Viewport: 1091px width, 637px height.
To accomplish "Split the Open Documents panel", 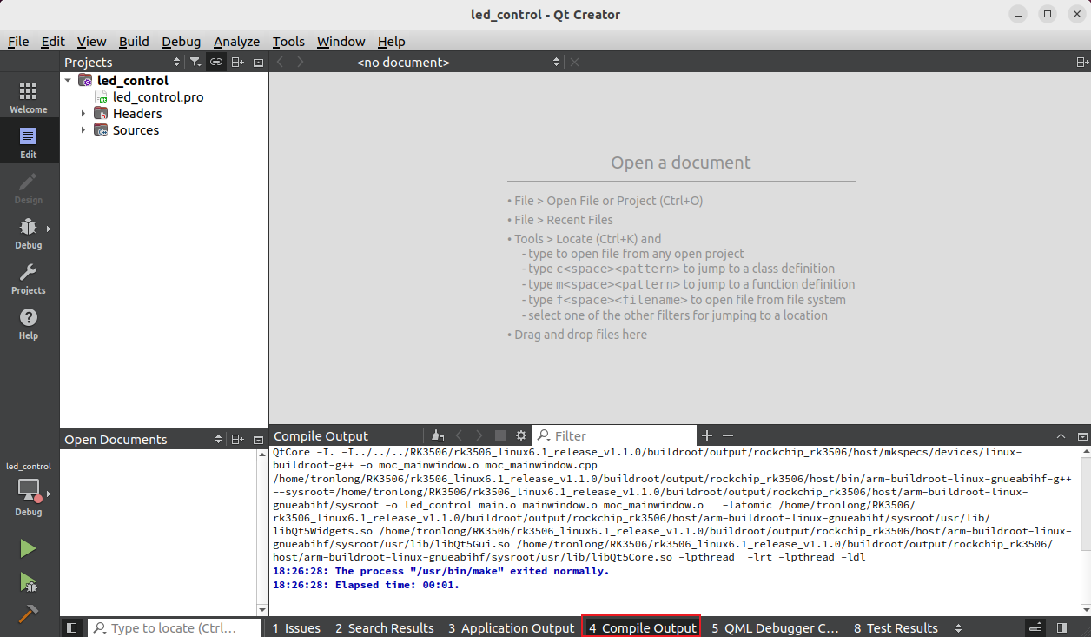I will click(238, 440).
